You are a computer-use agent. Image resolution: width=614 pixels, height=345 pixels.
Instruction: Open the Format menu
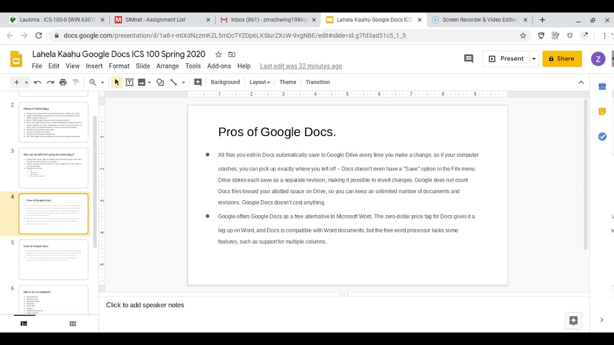click(119, 66)
